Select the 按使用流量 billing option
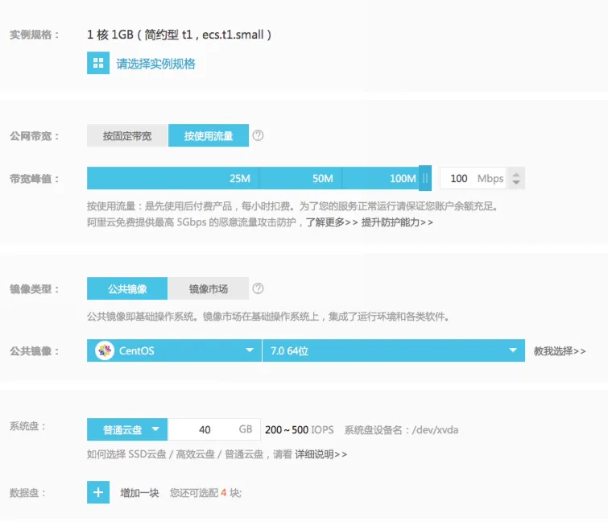 pyautogui.click(x=209, y=135)
